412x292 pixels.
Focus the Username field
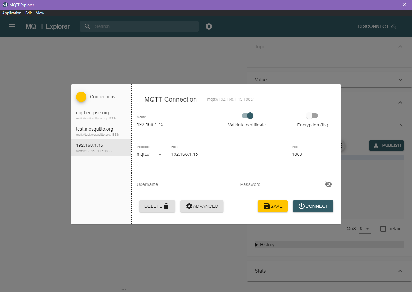point(185,184)
